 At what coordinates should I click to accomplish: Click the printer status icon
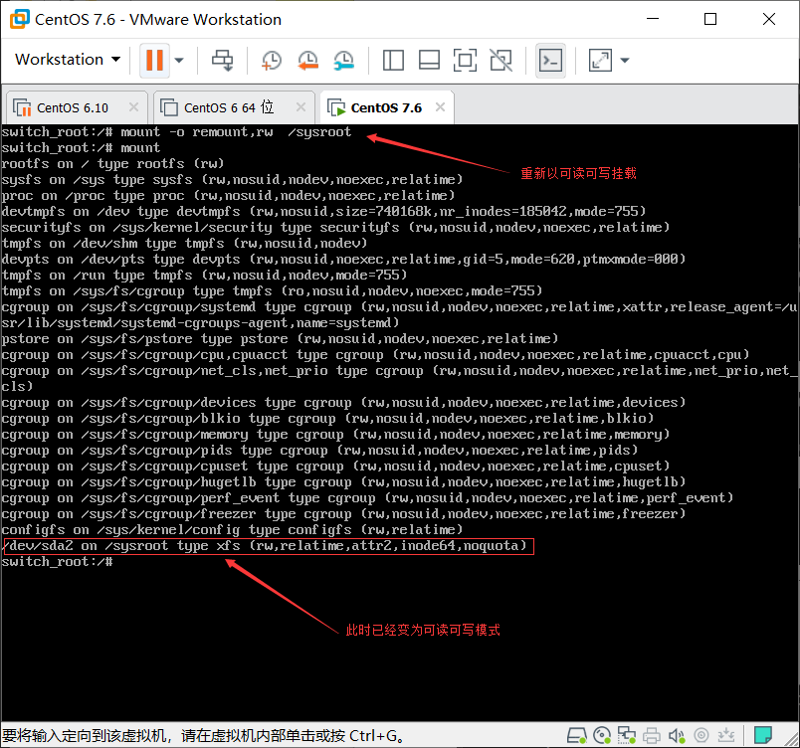pos(652,735)
